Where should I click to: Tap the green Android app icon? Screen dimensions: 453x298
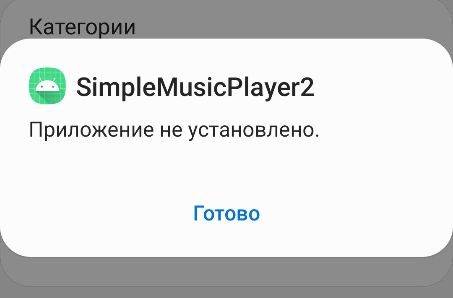point(47,86)
